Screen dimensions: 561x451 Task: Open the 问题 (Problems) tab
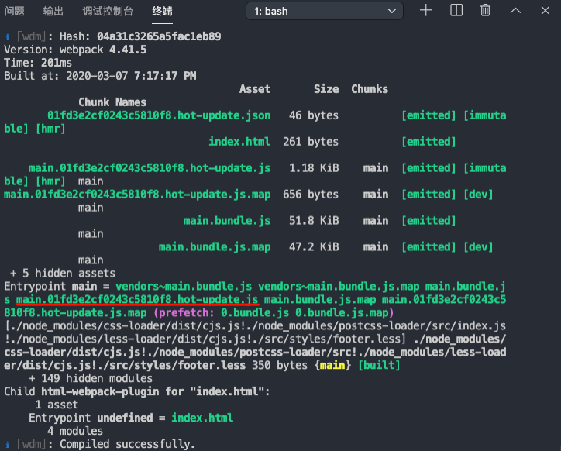click(x=14, y=11)
